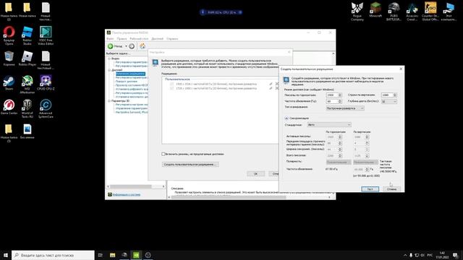The width and height of the screenshot is (463, 260).
Task: Open the NVIDIA Control Panel taskbar icon
Action: (x=136, y=255)
